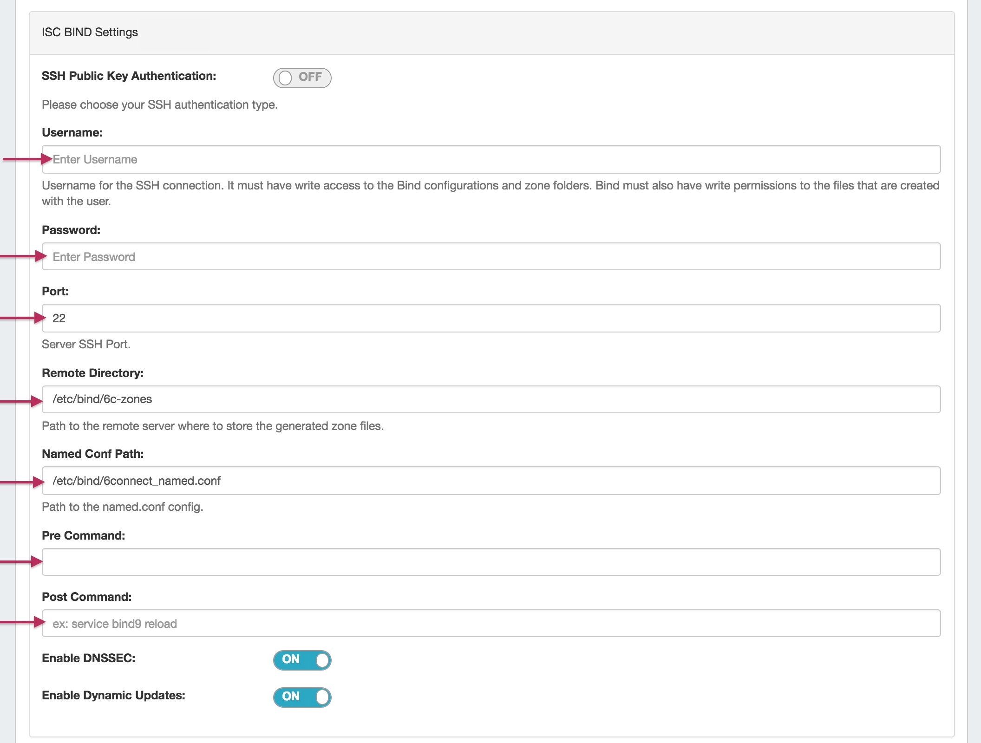
Task: Click the Enable DNSSEC: label text
Action: 88,658
